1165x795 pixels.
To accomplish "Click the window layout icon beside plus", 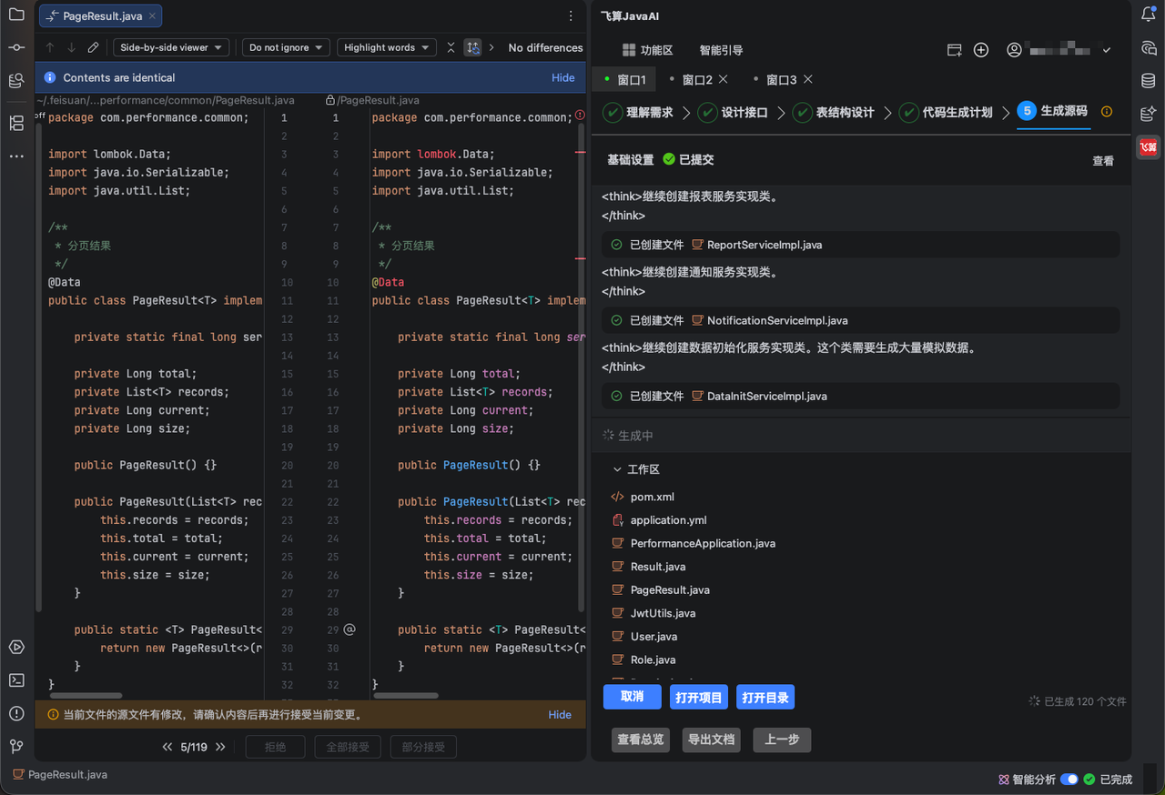I will coord(955,50).
